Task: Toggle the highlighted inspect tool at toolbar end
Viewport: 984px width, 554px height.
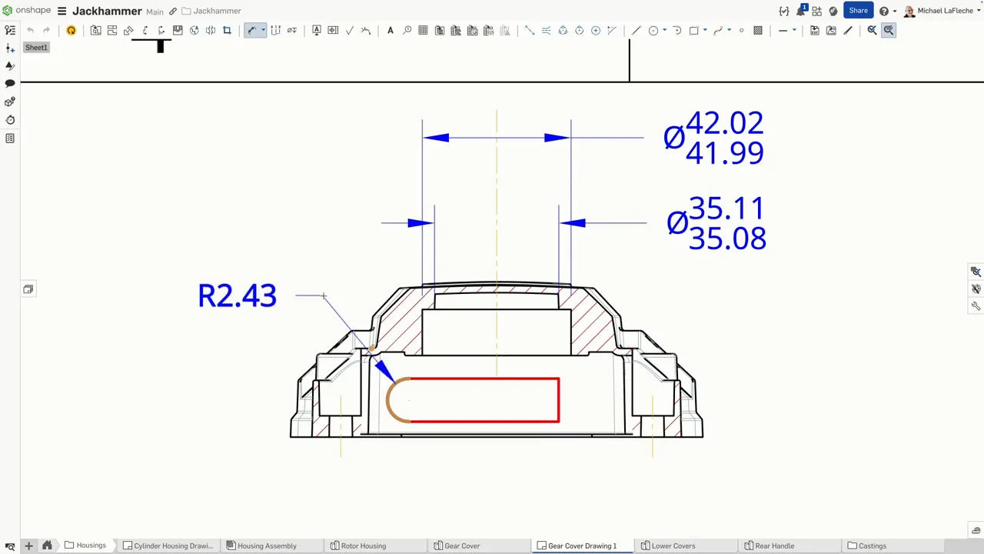Action: click(888, 31)
